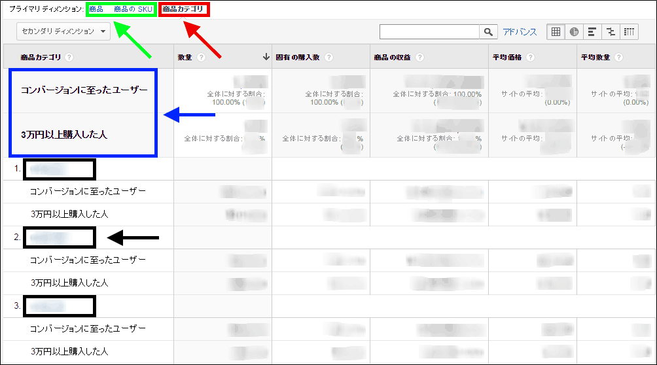Open help icon beside 固有の購入数 header
The height and width of the screenshot is (365, 657).
click(x=329, y=58)
